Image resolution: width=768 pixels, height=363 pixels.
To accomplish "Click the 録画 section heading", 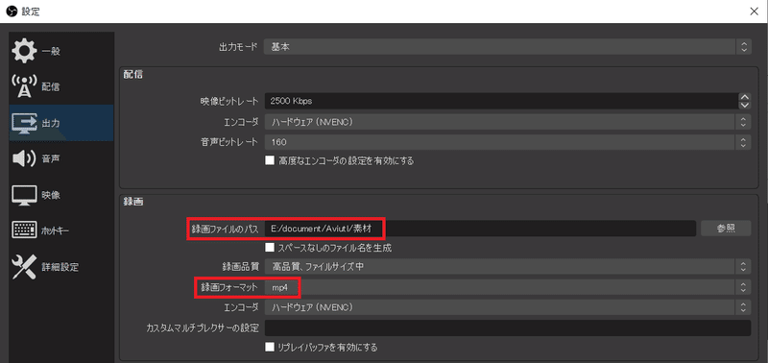I will tap(132, 202).
